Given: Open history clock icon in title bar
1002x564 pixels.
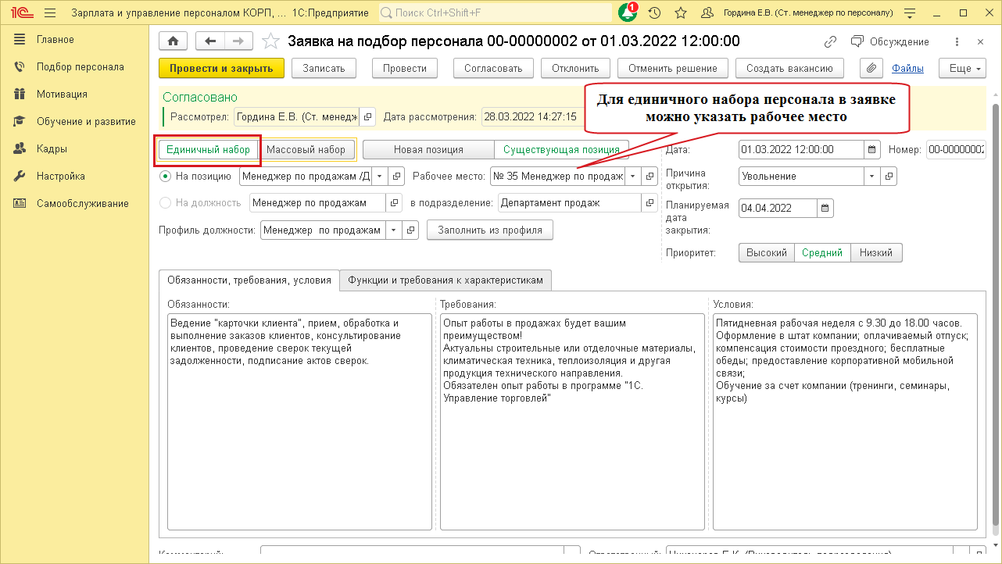Looking at the screenshot, I should 654,13.
